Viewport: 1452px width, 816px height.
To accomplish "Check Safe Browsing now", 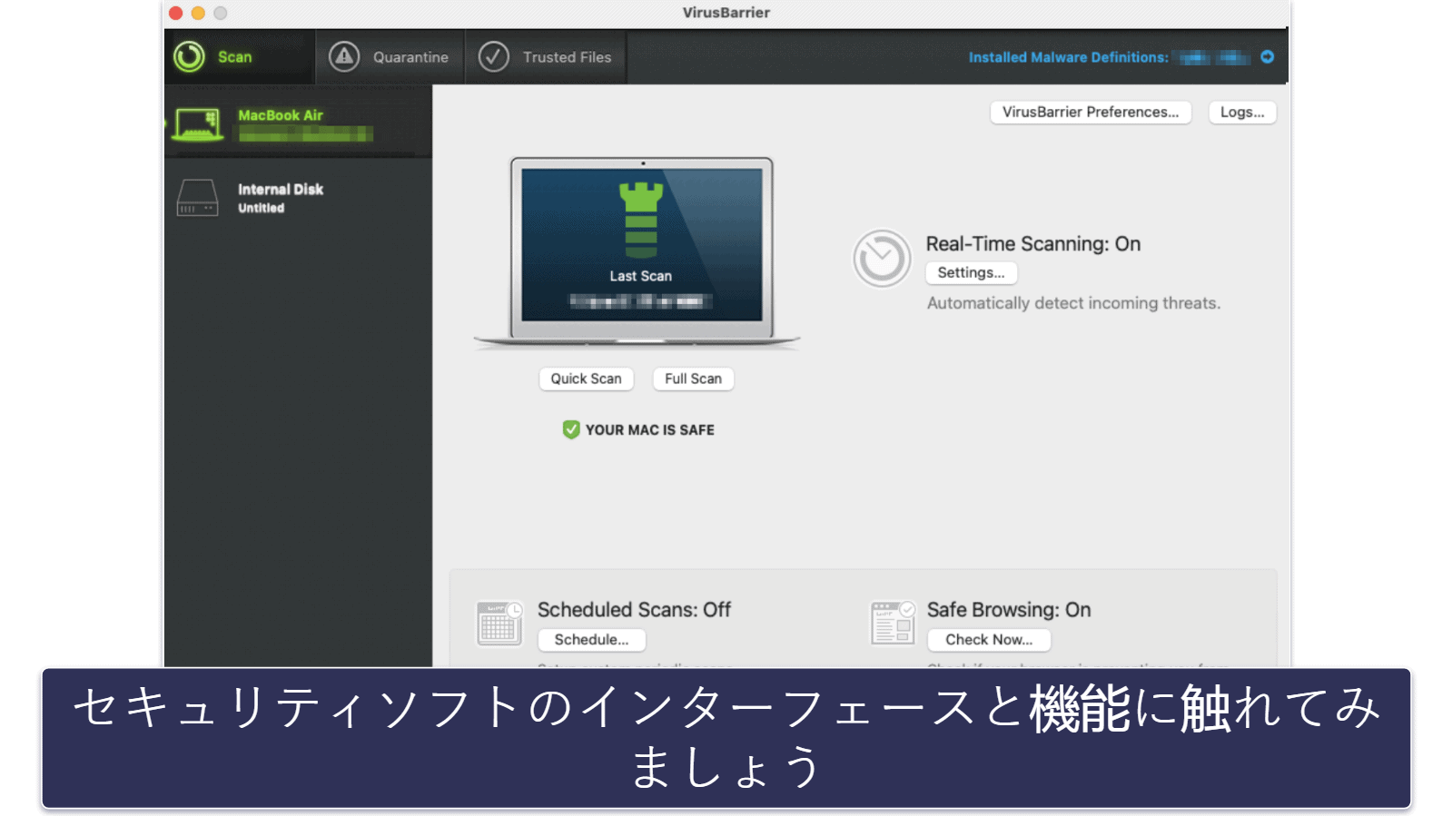I will point(990,640).
